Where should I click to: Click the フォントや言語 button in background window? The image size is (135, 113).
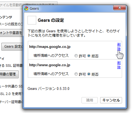11,33
